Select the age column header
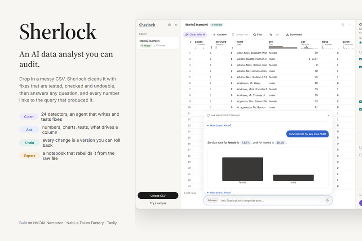The image size is (362, 241). pos(303,42)
